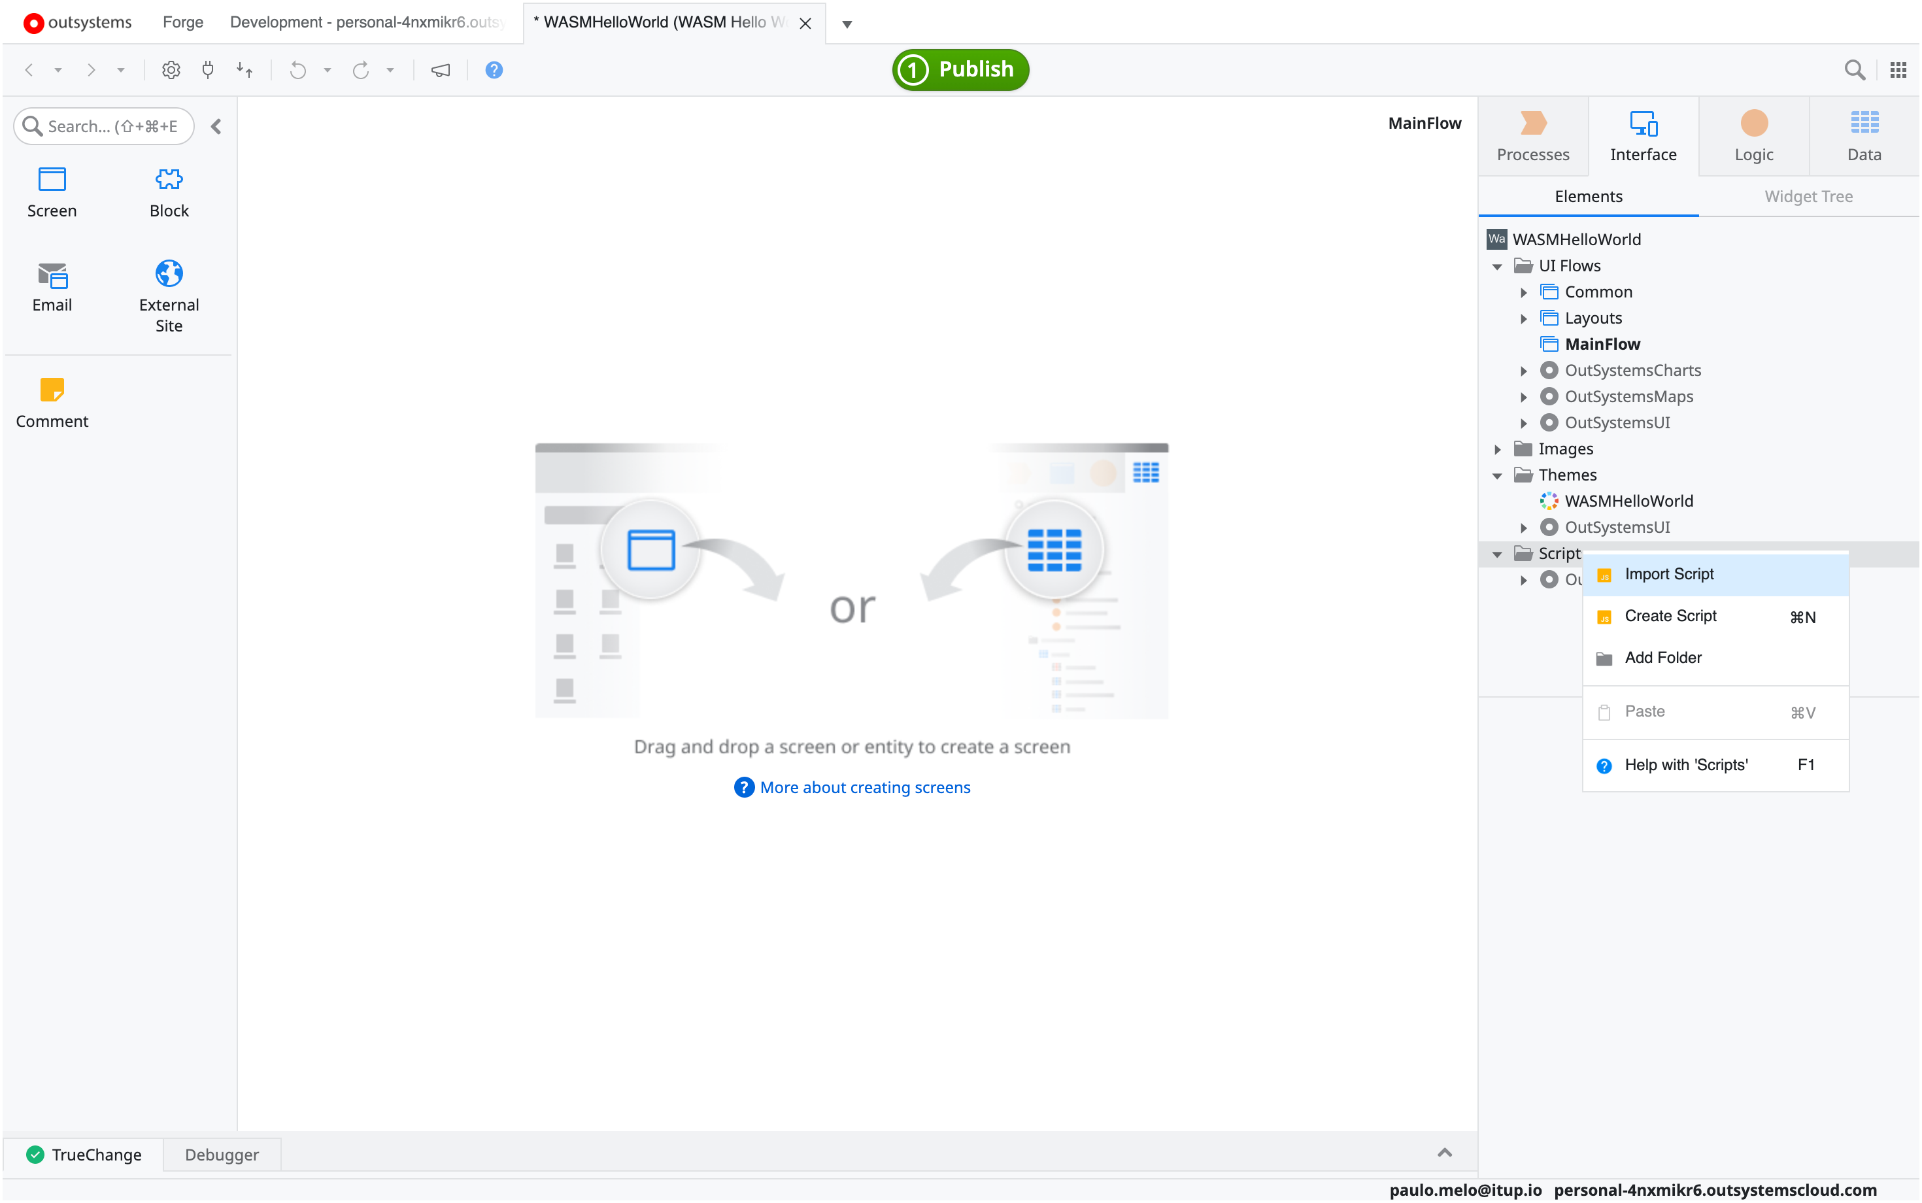Switch to the Processes tab
The height and width of the screenshot is (1203, 1922).
tap(1532, 136)
